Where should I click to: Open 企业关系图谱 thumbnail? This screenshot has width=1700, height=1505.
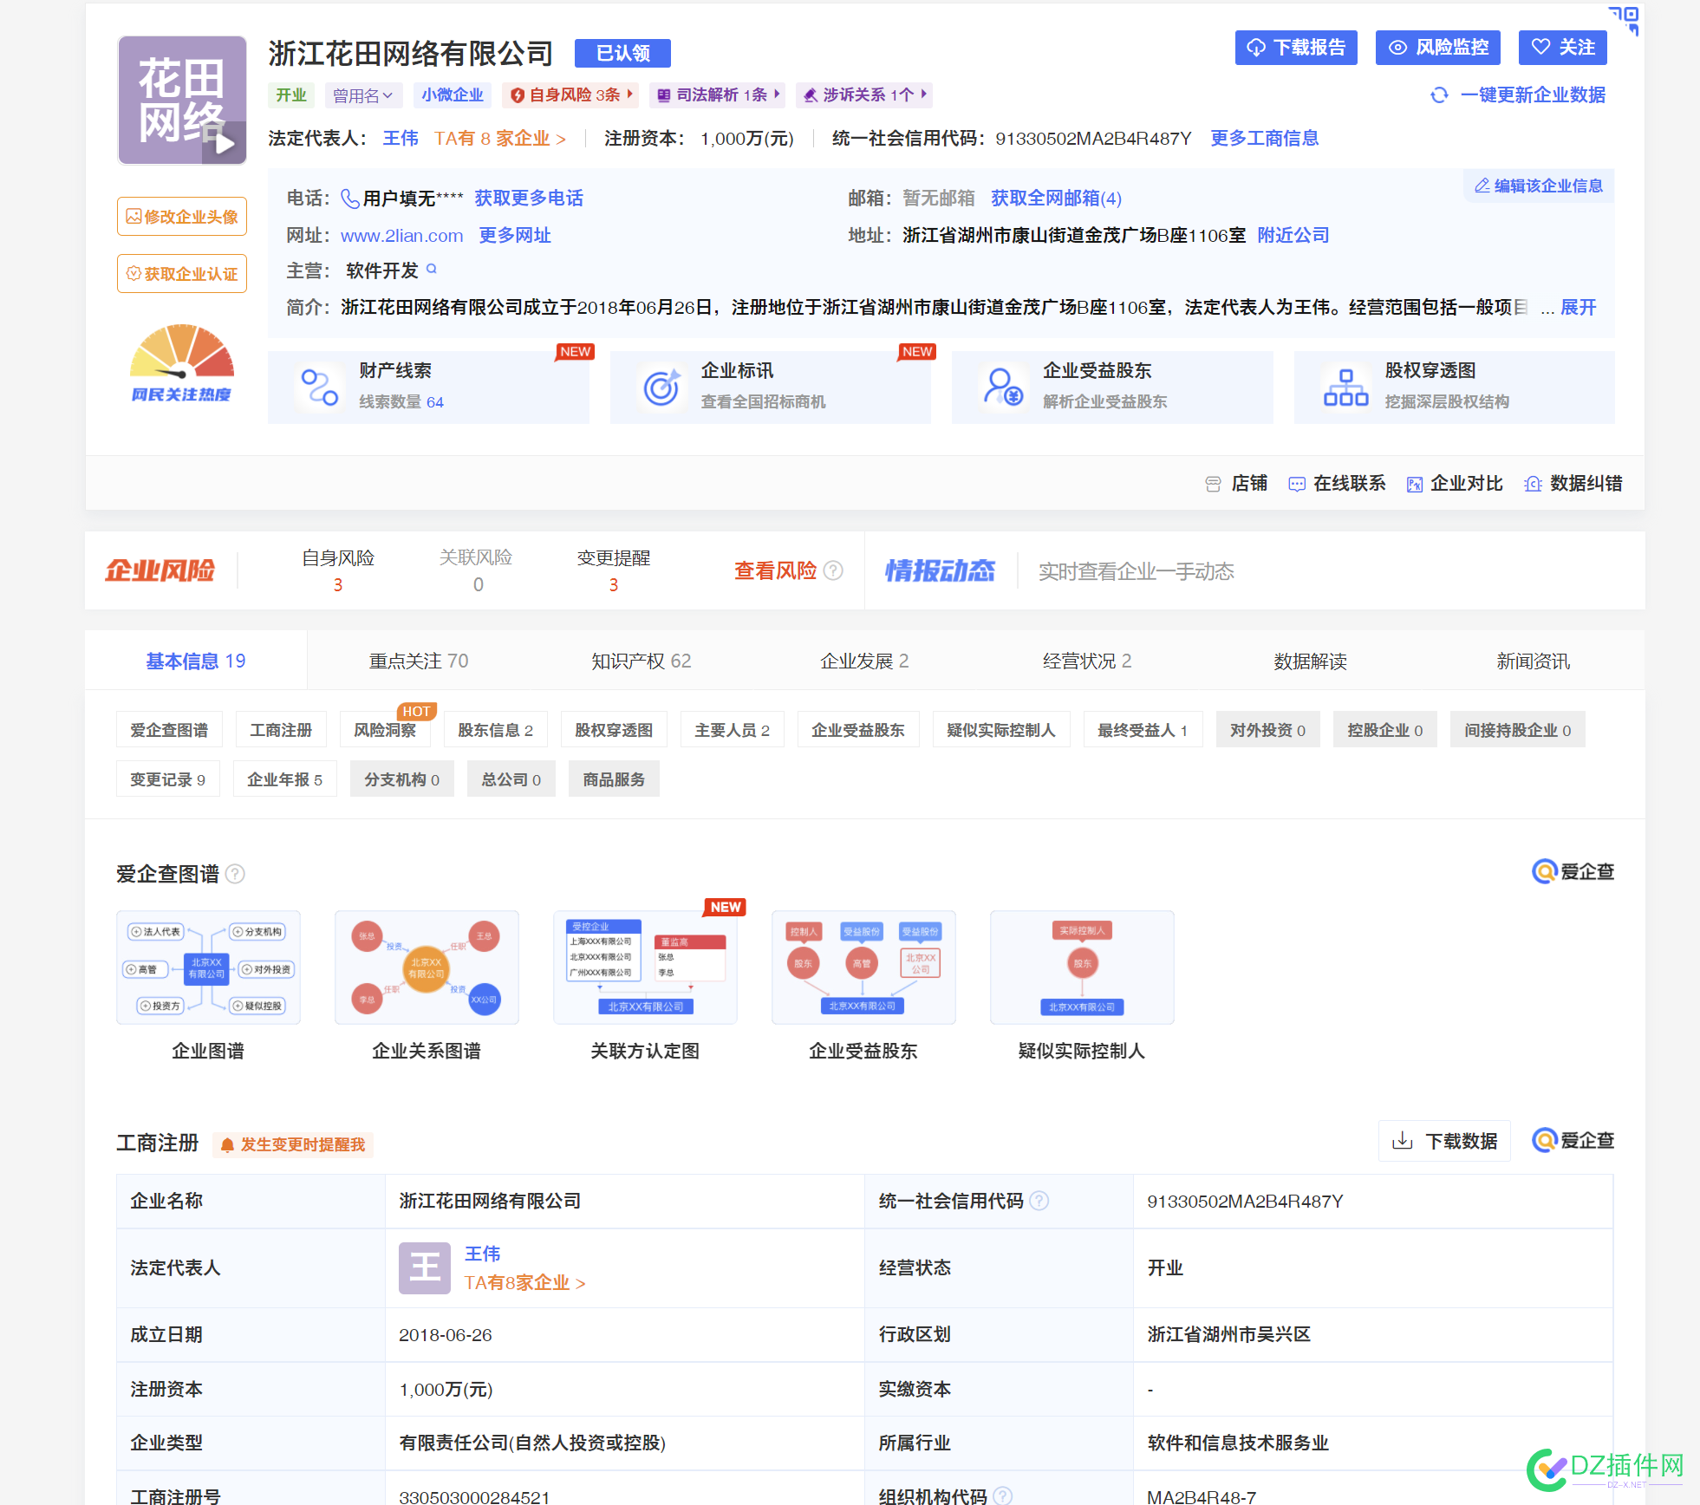(427, 967)
